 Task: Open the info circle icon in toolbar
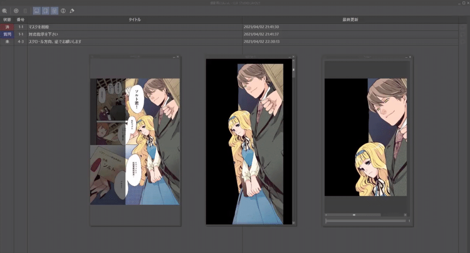[63, 11]
